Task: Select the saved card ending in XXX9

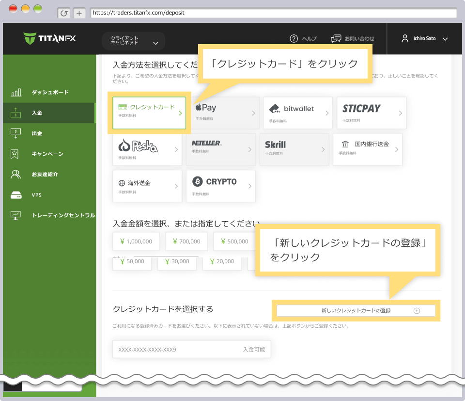Action: click(x=191, y=349)
